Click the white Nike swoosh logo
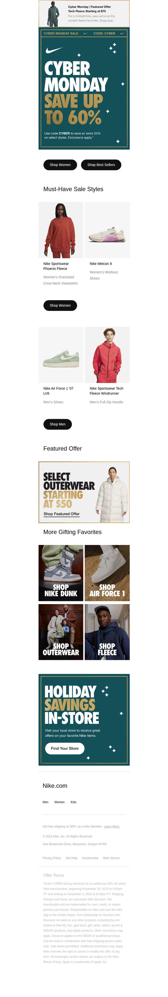The width and height of the screenshot is (168, 997). point(54,50)
